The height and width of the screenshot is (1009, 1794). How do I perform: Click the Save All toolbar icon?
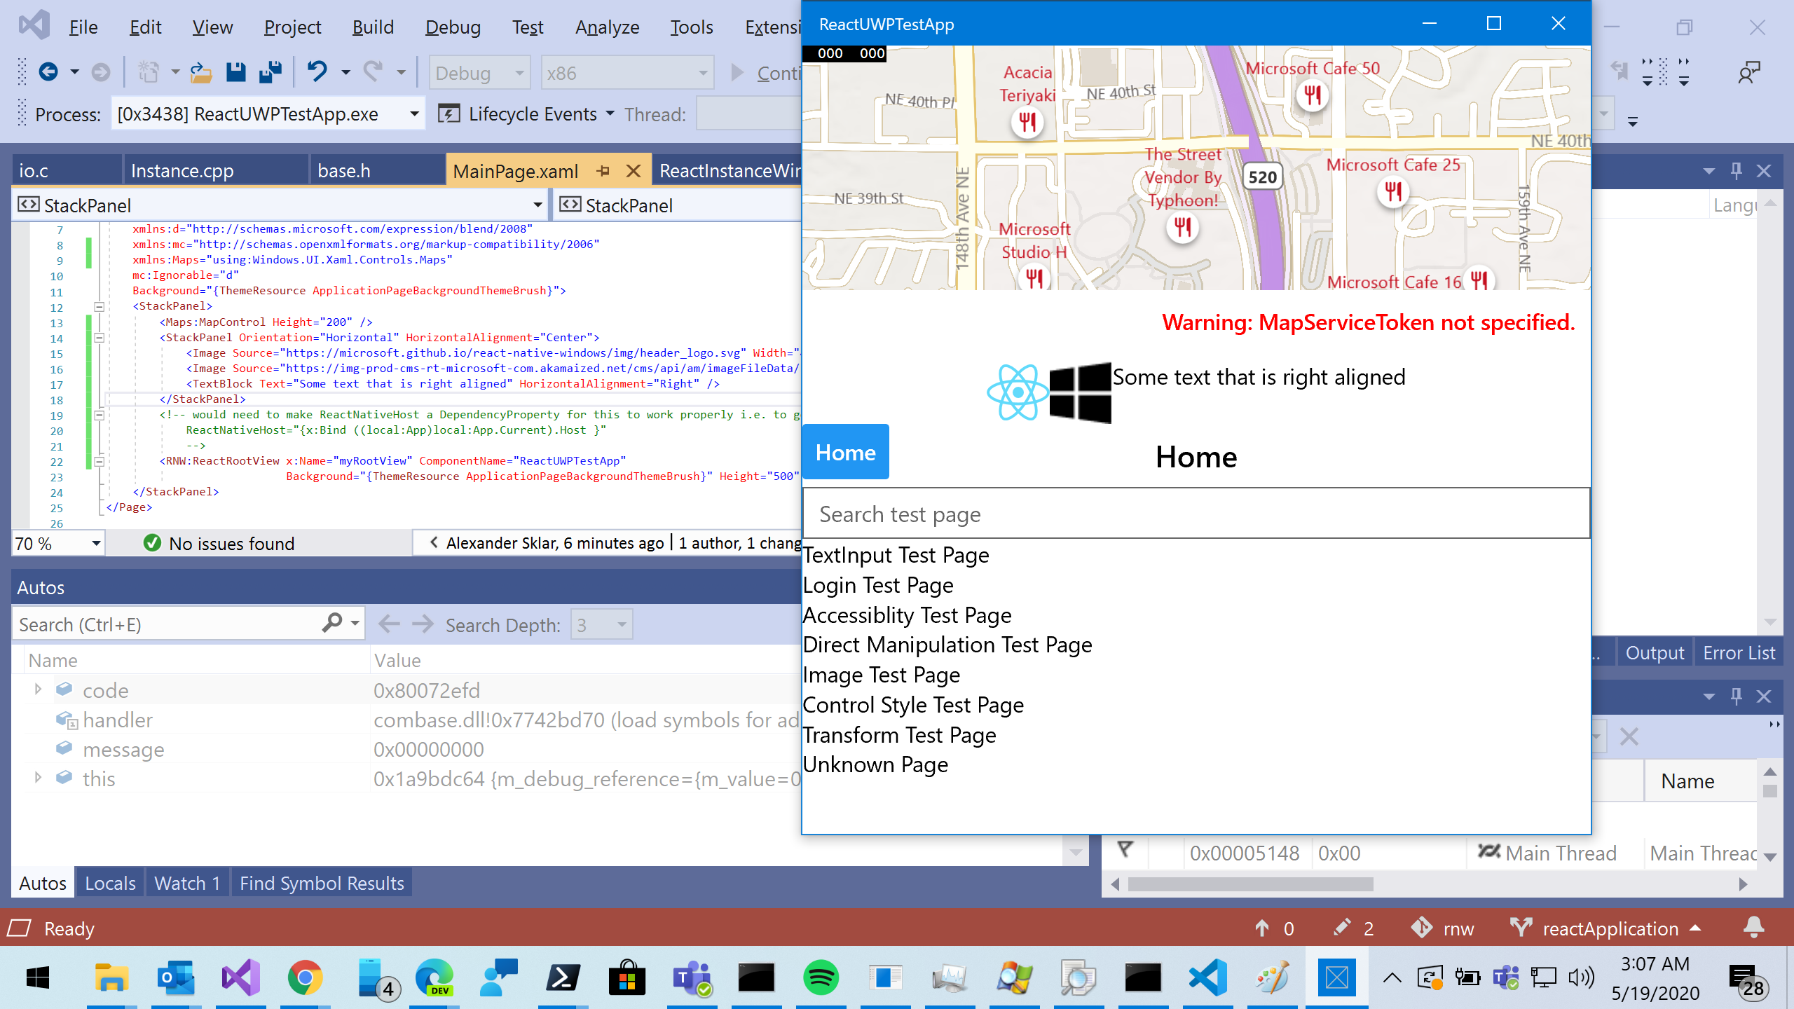click(270, 72)
